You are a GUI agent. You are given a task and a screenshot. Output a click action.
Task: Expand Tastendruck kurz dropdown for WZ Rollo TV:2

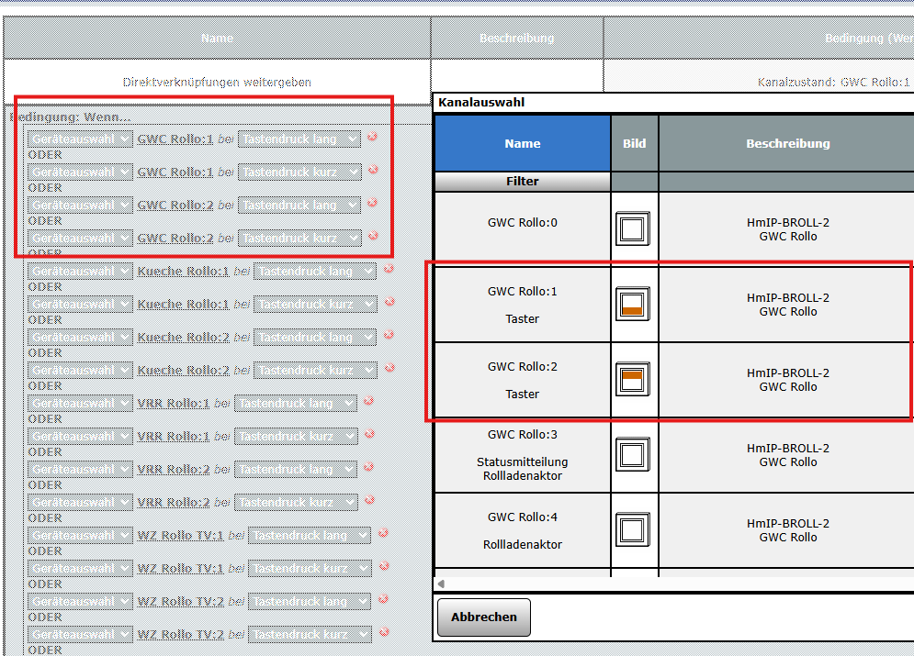click(x=310, y=635)
